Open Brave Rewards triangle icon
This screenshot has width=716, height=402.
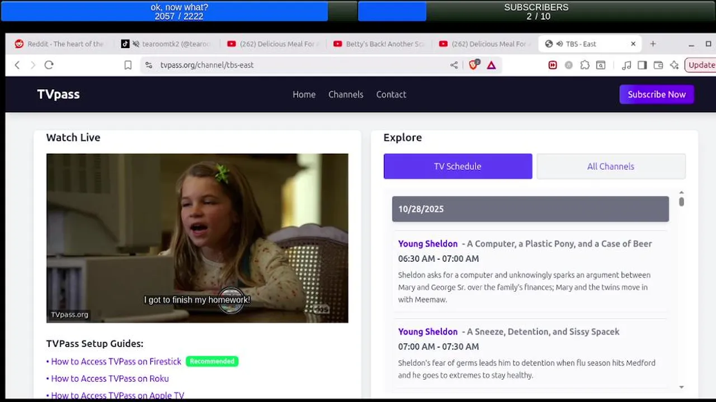[x=491, y=65]
